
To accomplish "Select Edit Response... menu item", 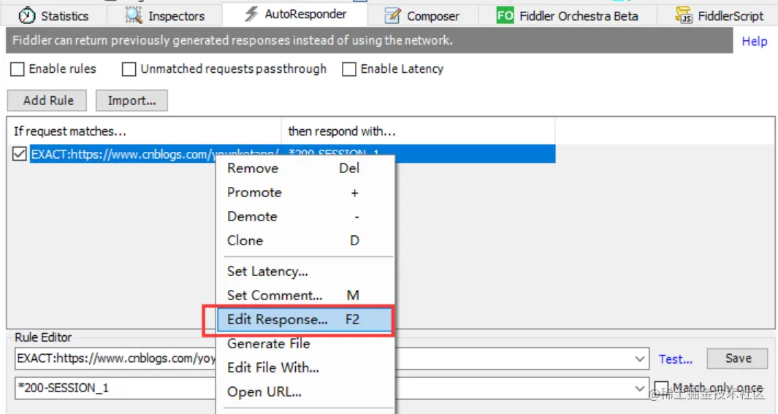I will [305, 320].
